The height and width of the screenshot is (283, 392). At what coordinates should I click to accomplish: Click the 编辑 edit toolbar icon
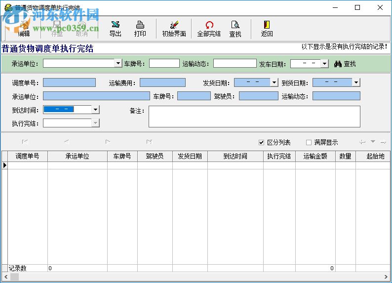click(x=24, y=29)
